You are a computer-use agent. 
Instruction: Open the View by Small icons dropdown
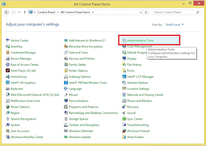[174, 25]
